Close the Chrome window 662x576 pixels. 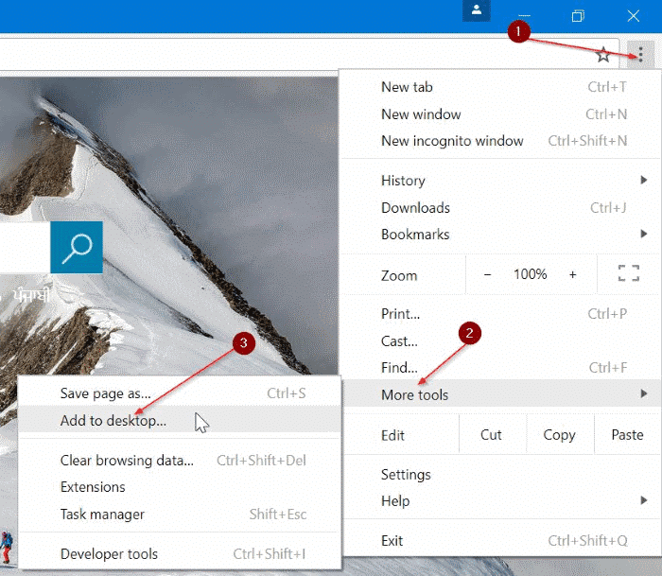click(633, 16)
